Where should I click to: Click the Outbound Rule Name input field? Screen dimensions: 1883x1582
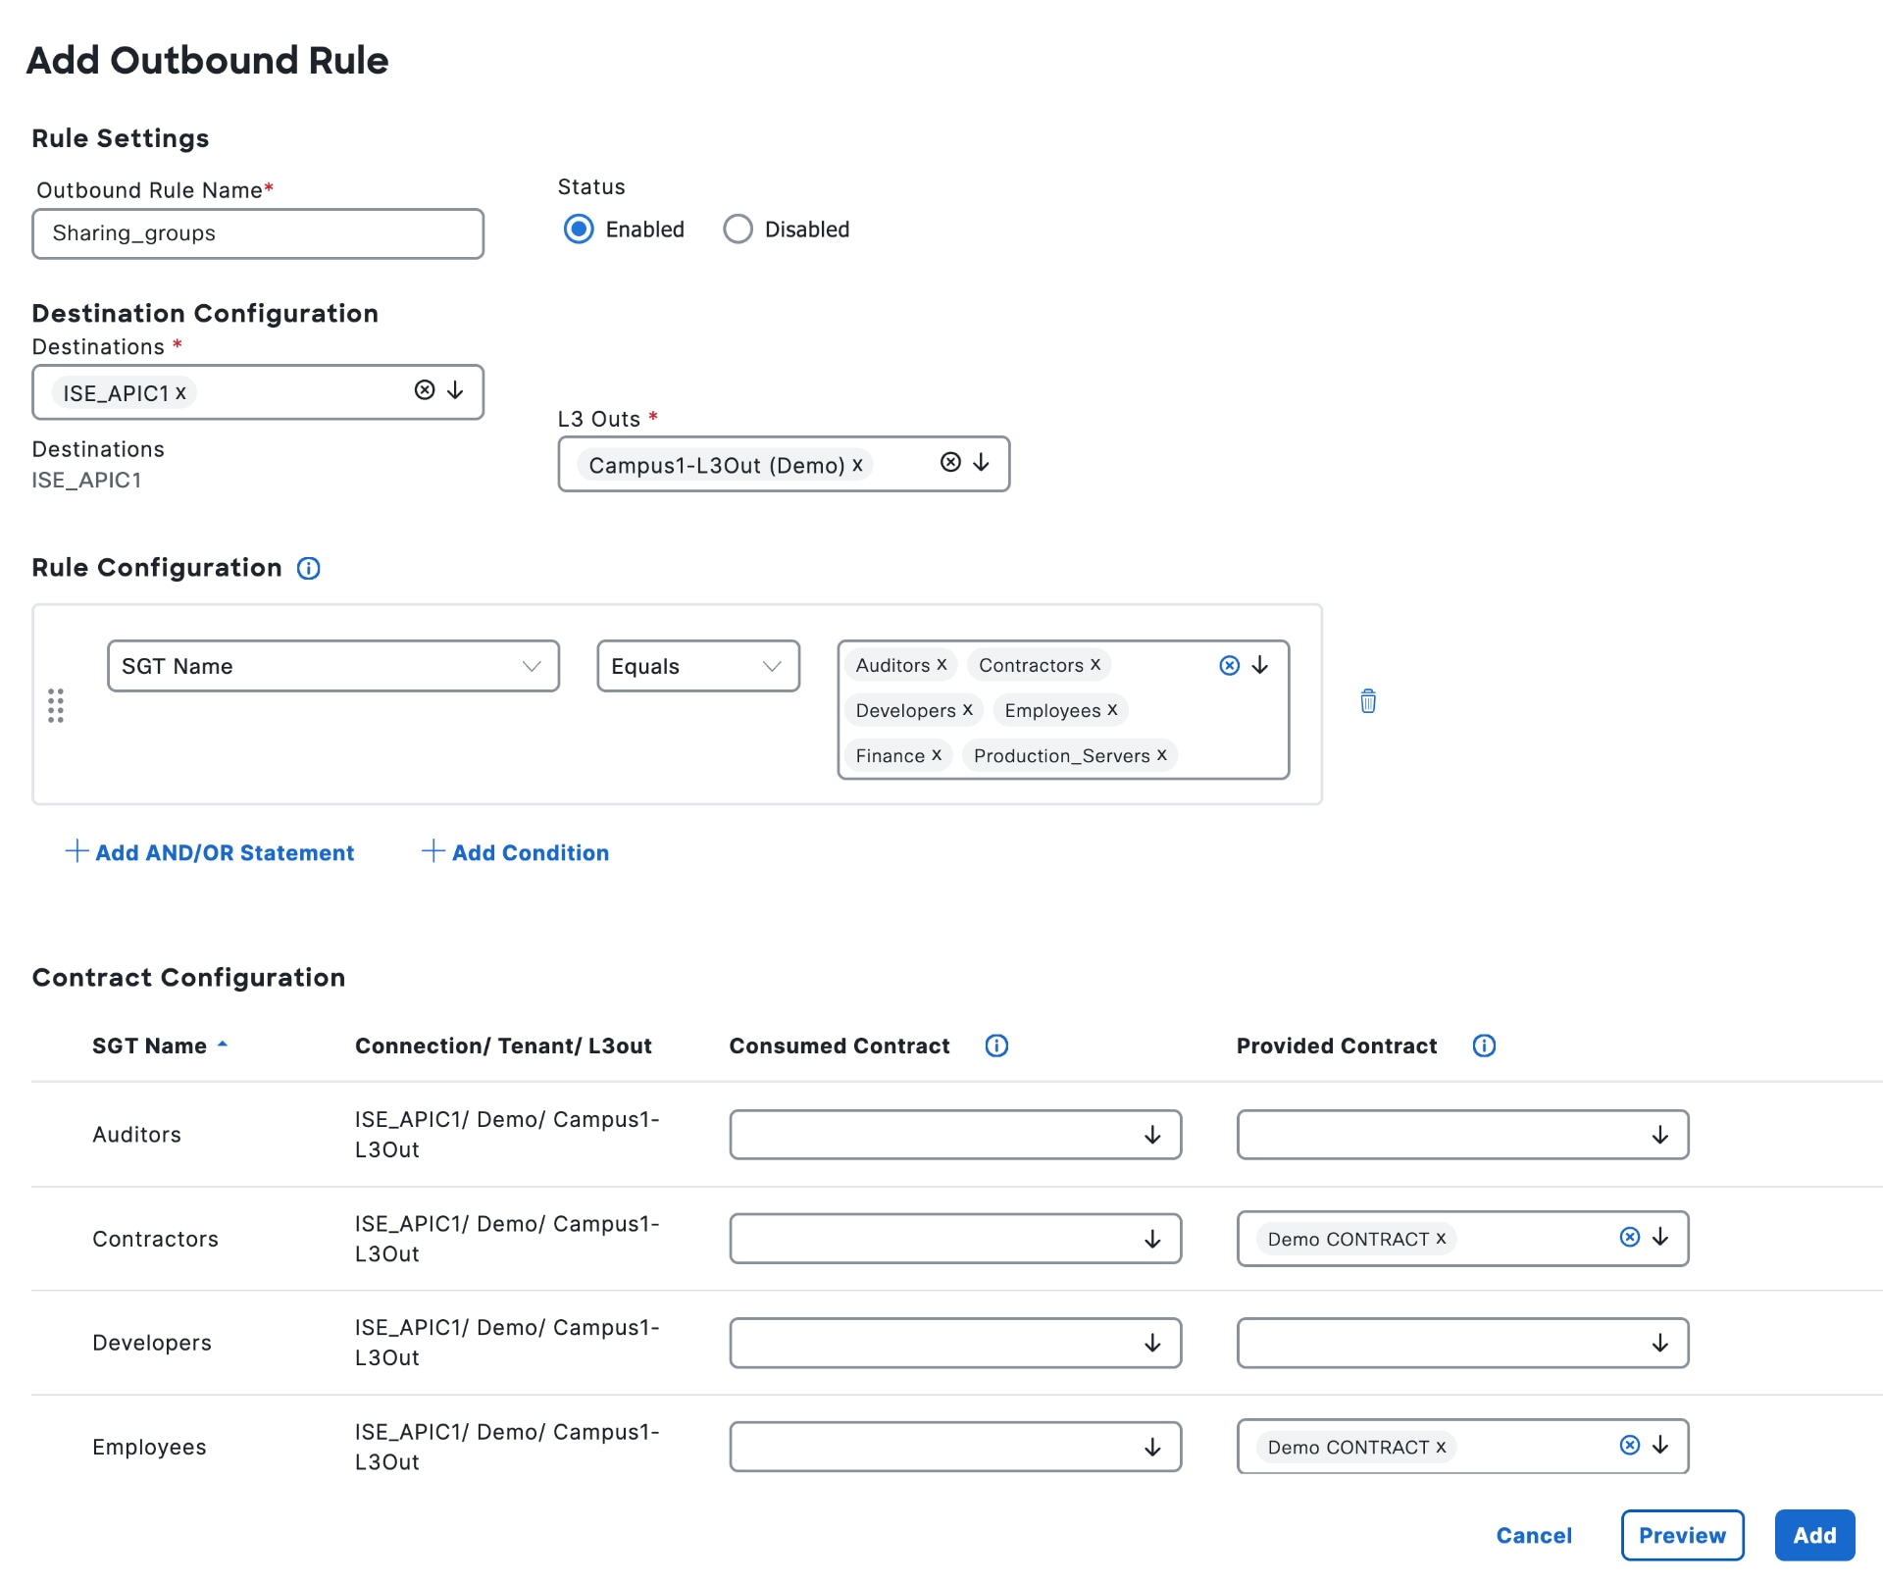(x=257, y=233)
